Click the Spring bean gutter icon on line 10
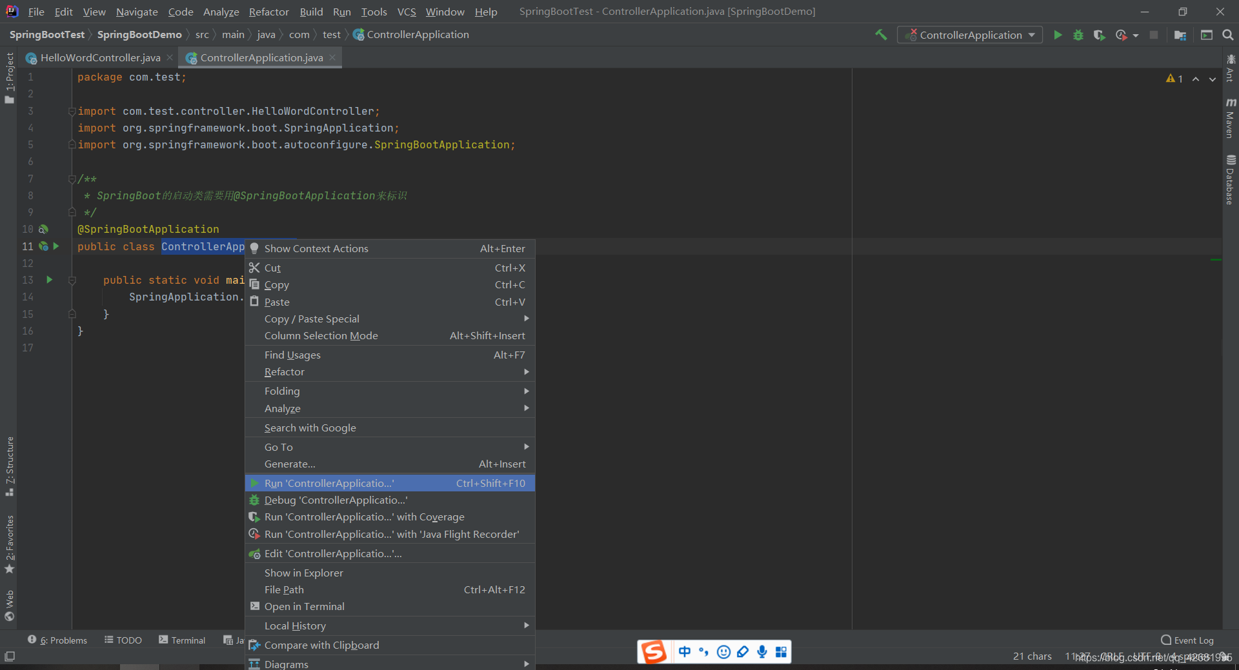 pos(43,229)
